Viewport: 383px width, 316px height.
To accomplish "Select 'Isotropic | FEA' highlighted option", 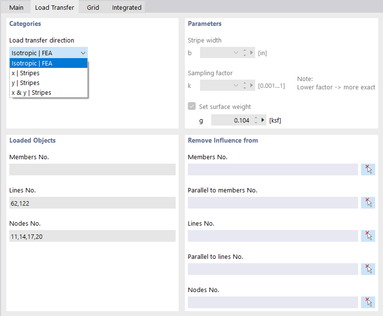I will (x=32, y=63).
